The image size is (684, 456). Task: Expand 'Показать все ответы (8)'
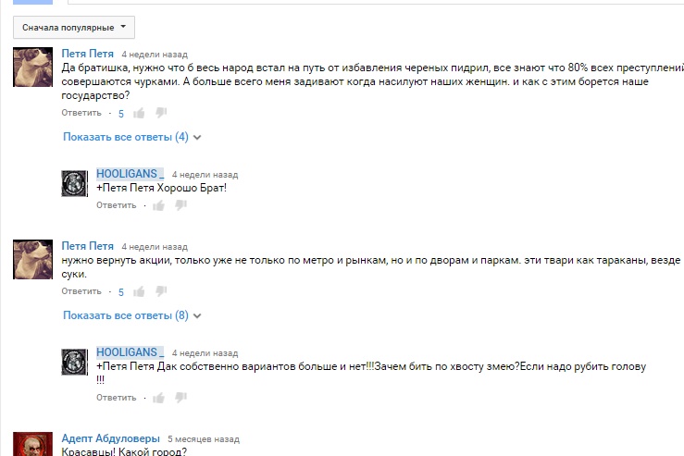pos(131,315)
